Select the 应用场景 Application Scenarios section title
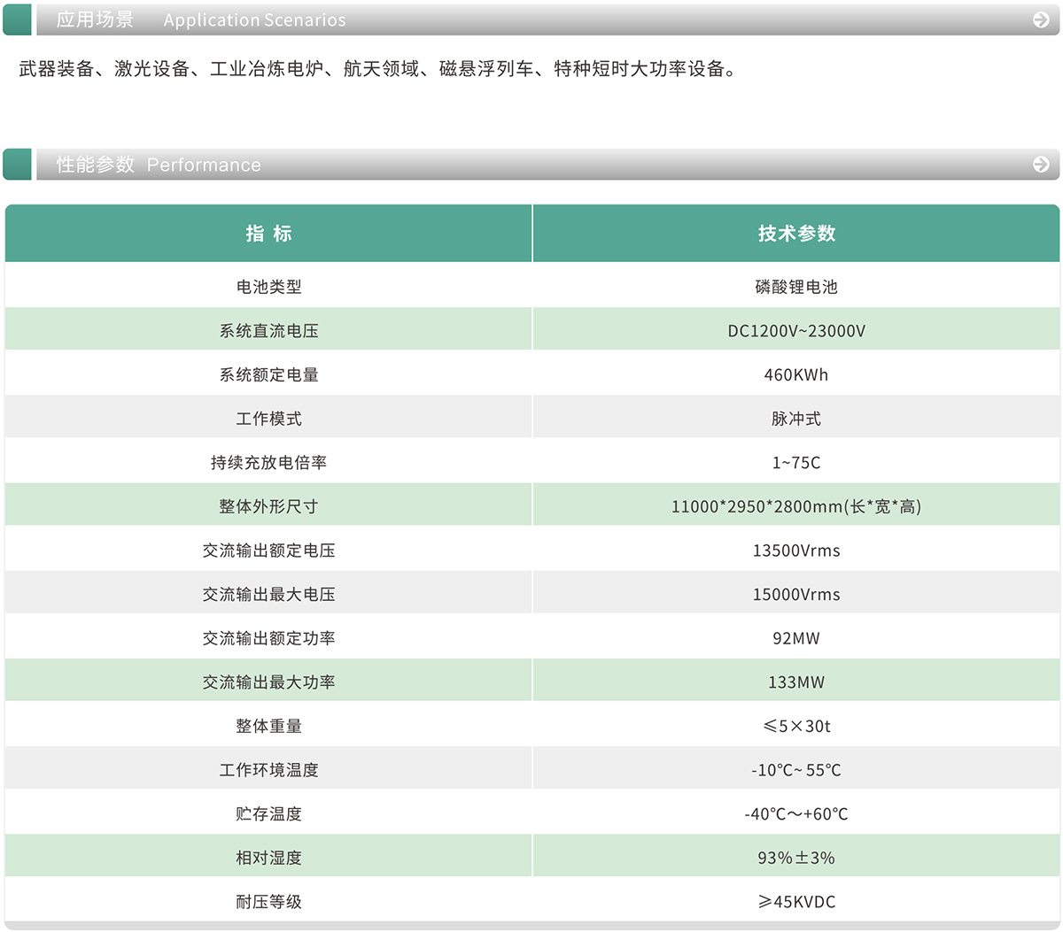 click(201, 19)
